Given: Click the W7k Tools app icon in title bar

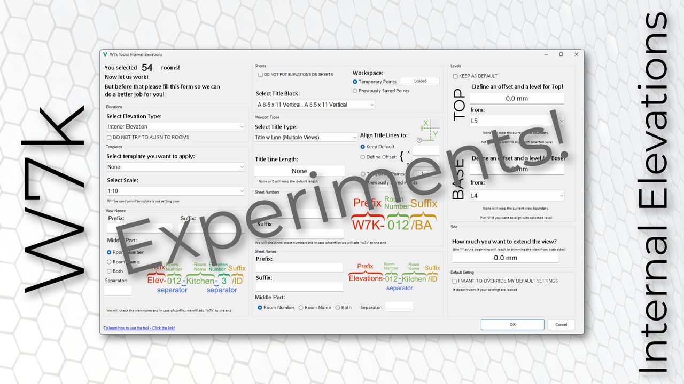Looking at the screenshot, I should (x=105, y=54).
